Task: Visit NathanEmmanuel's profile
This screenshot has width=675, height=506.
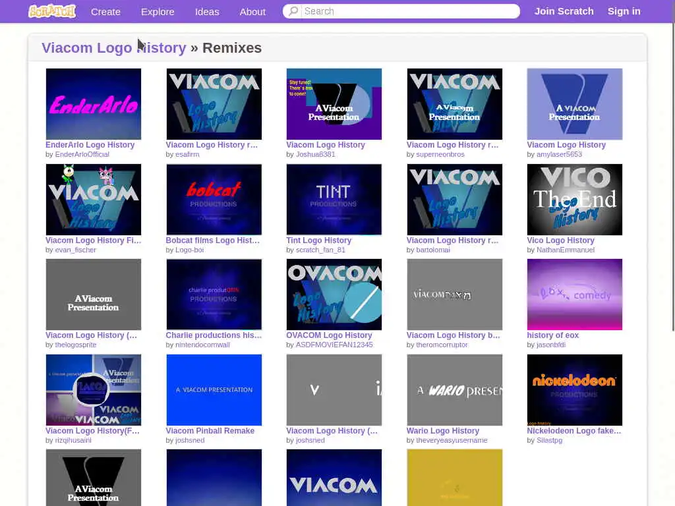Action: (566, 250)
